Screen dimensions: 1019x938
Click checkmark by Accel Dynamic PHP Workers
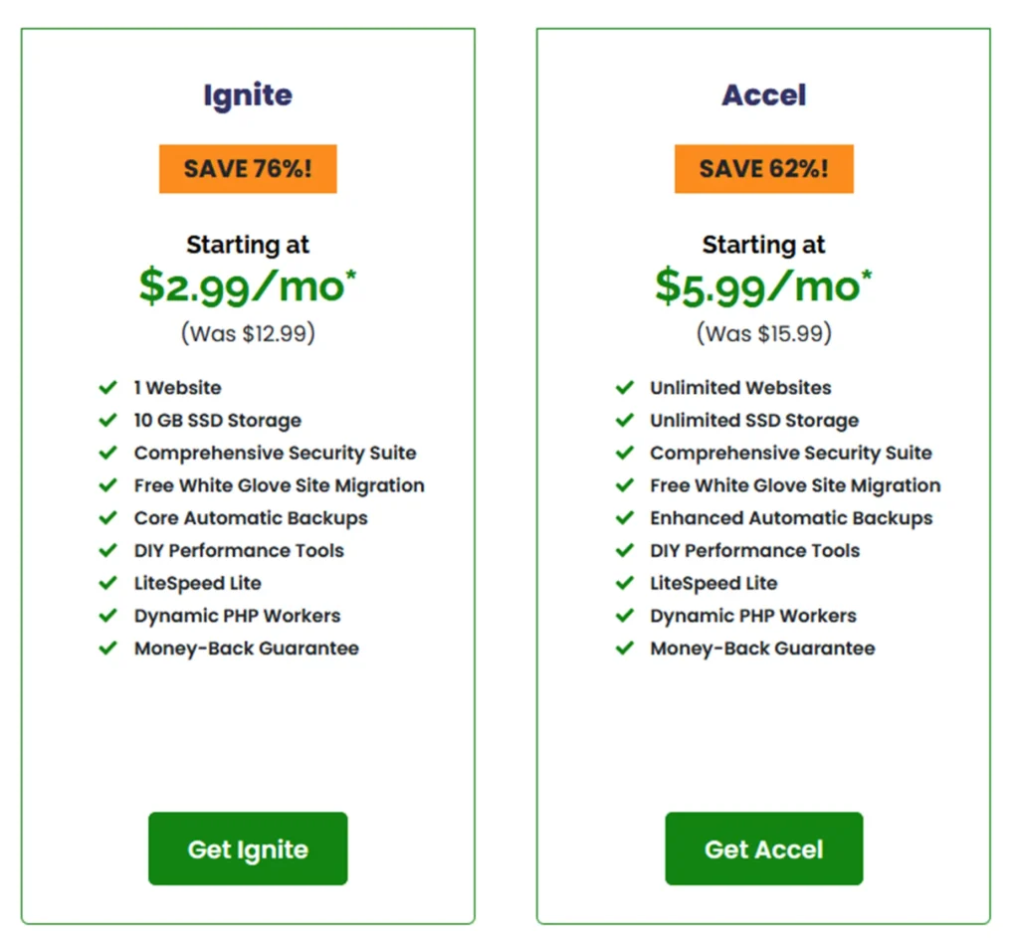pyautogui.click(x=625, y=615)
